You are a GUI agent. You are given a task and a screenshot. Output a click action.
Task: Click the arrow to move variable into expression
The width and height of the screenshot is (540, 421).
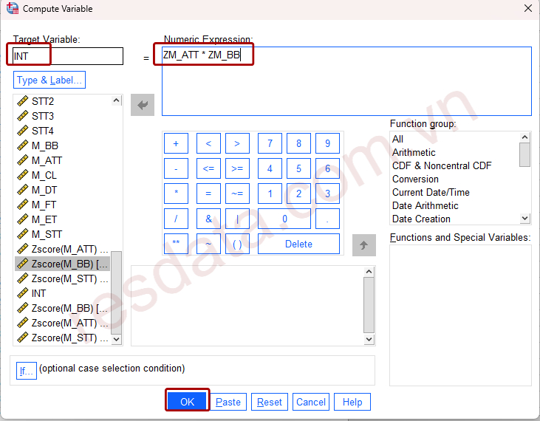[143, 105]
